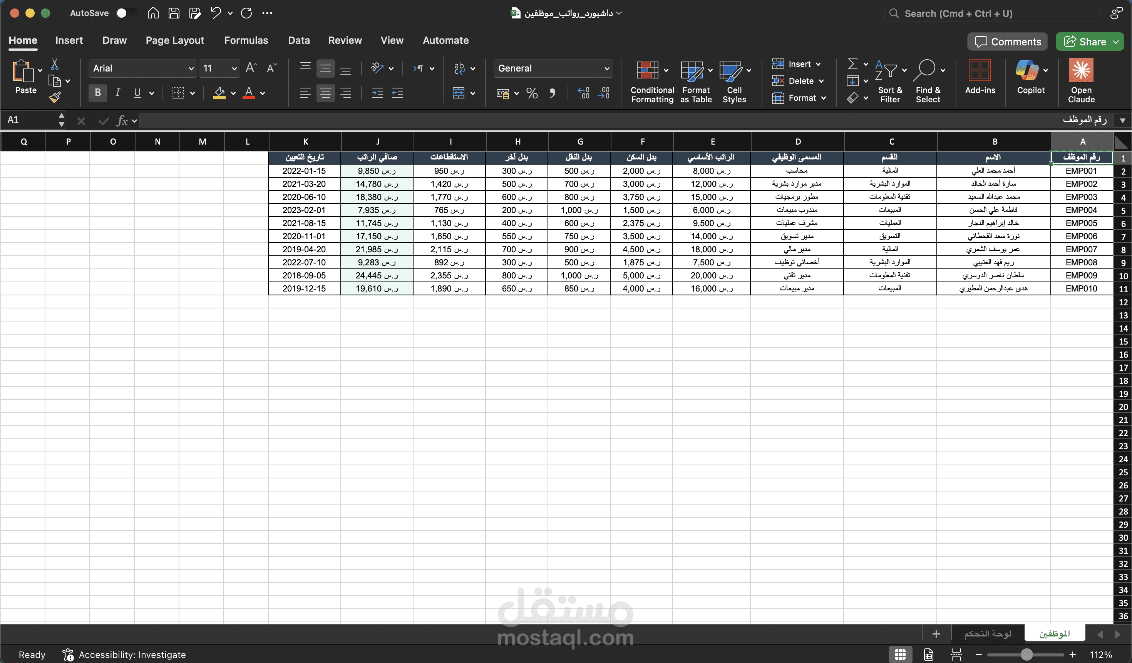Click the percent style icon
1132x663 pixels.
coord(532,93)
